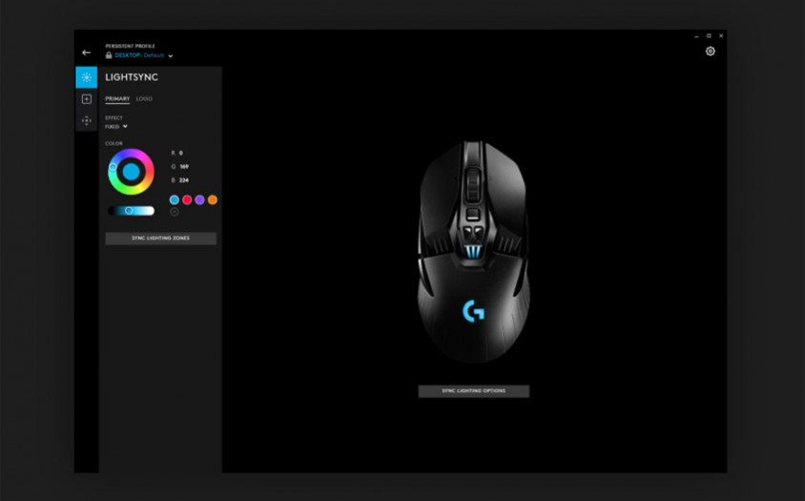Go back with the left arrow
This screenshot has height=501, width=805.
click(x=86, y=52)
